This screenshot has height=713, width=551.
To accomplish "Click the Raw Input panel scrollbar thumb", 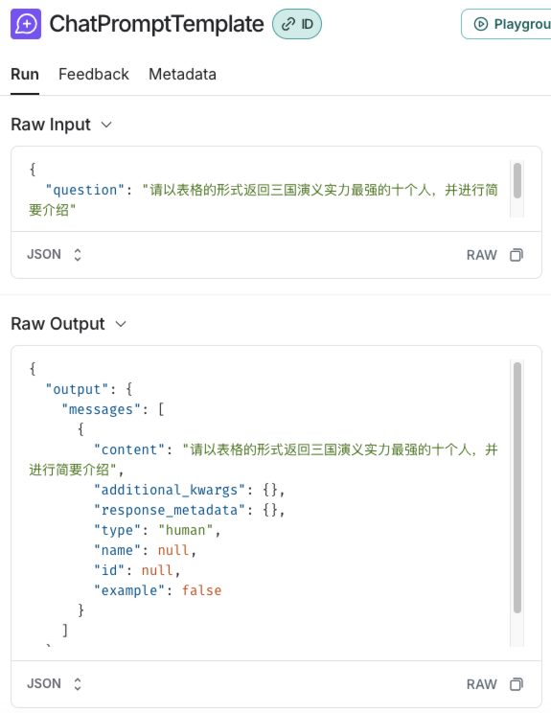I will click(x=517, y=180).
